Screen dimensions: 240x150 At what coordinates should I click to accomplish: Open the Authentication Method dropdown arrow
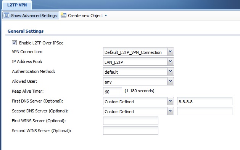point(170,71)
